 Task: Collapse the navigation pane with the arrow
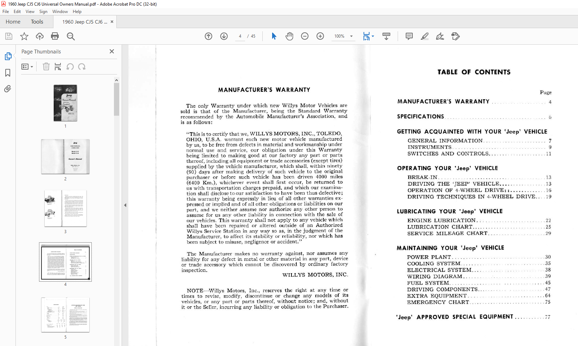click(x=125, y=205)
